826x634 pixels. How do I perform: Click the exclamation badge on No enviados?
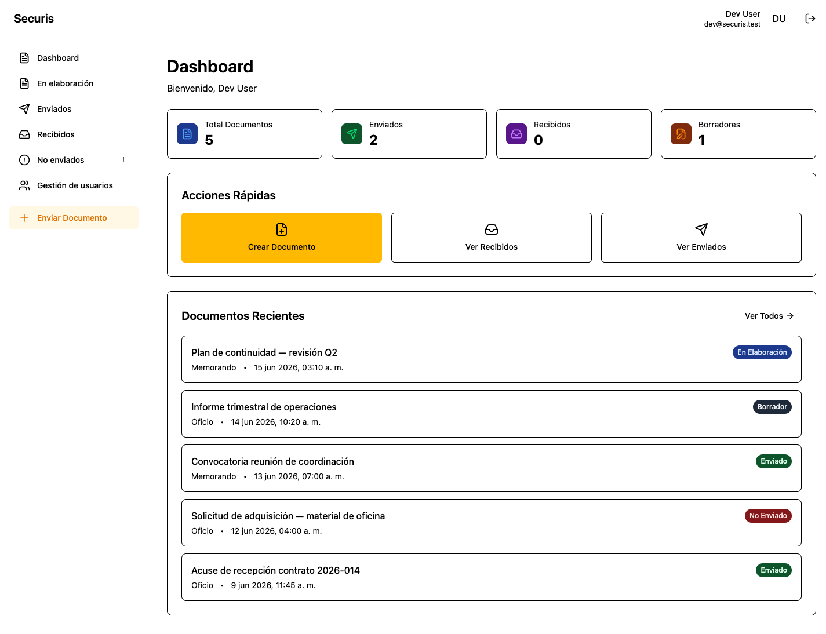(123, 160)
